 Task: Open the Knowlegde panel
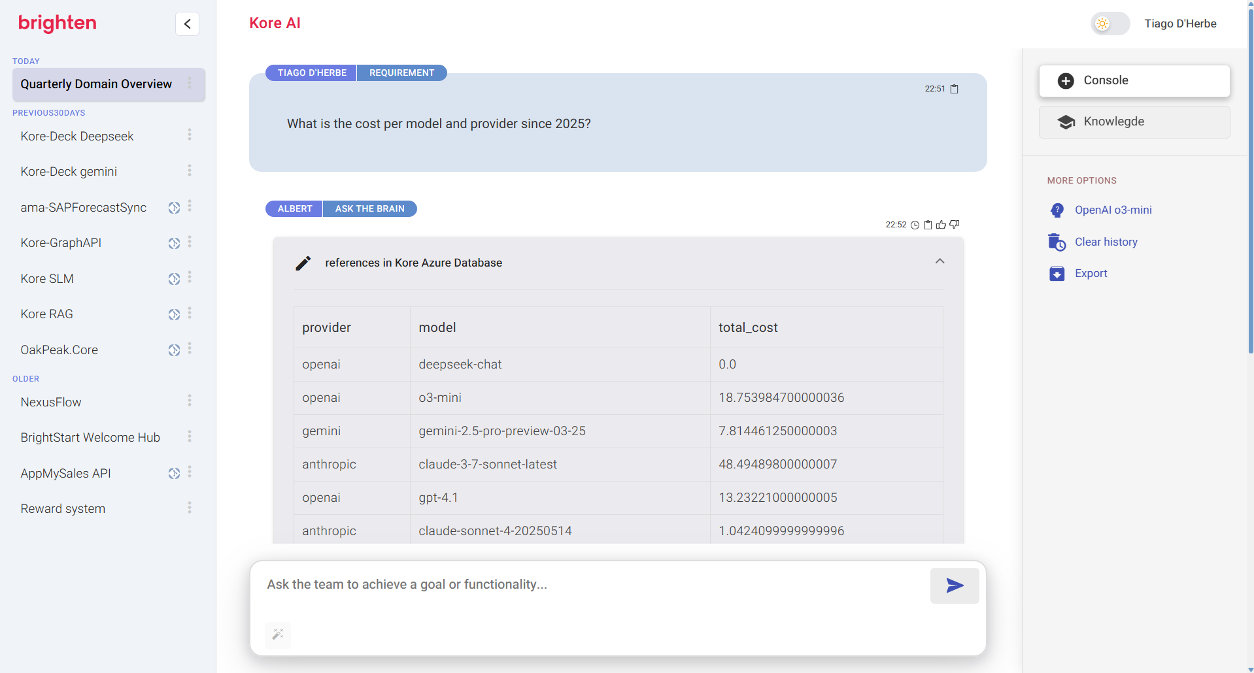1134,122
